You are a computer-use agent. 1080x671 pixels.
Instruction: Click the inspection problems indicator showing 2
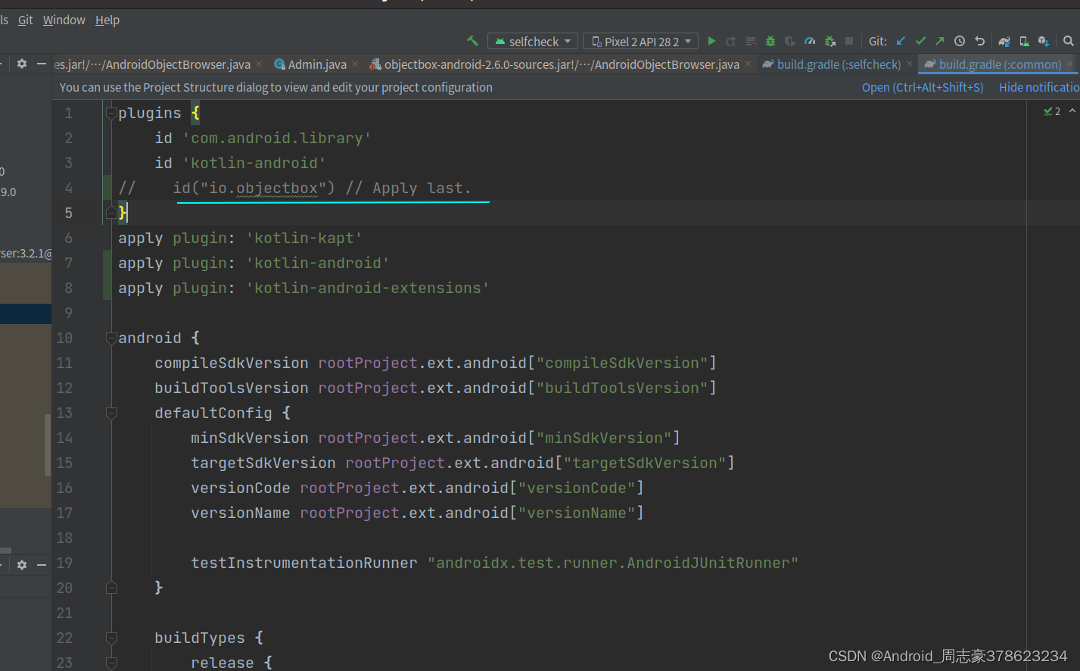pos(1052,111)
